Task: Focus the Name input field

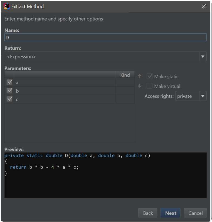Action: 106,38
